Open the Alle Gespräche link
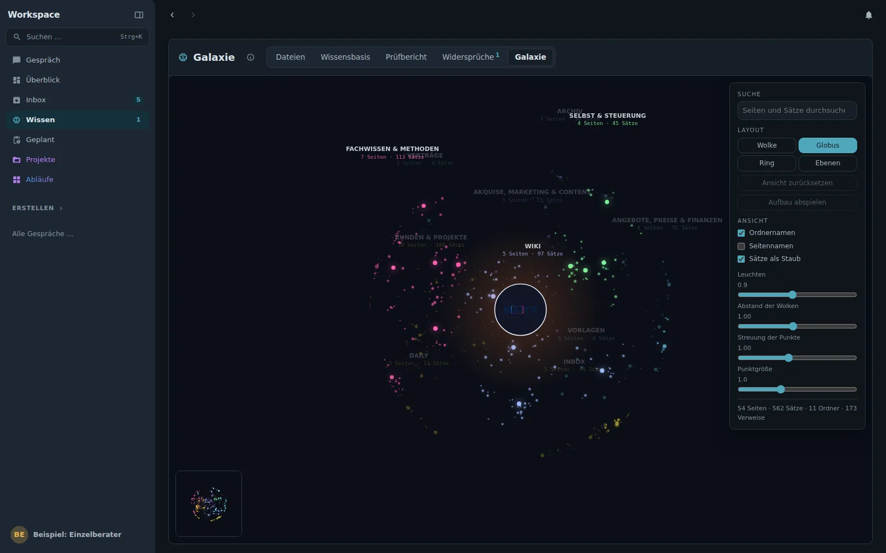This screenshot has height=553, width=886. click(x=43, y=234)
